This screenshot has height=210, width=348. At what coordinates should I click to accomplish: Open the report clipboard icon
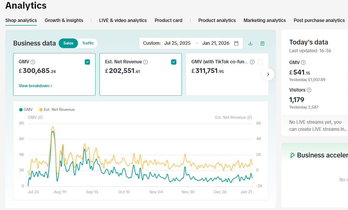(262, 43)
